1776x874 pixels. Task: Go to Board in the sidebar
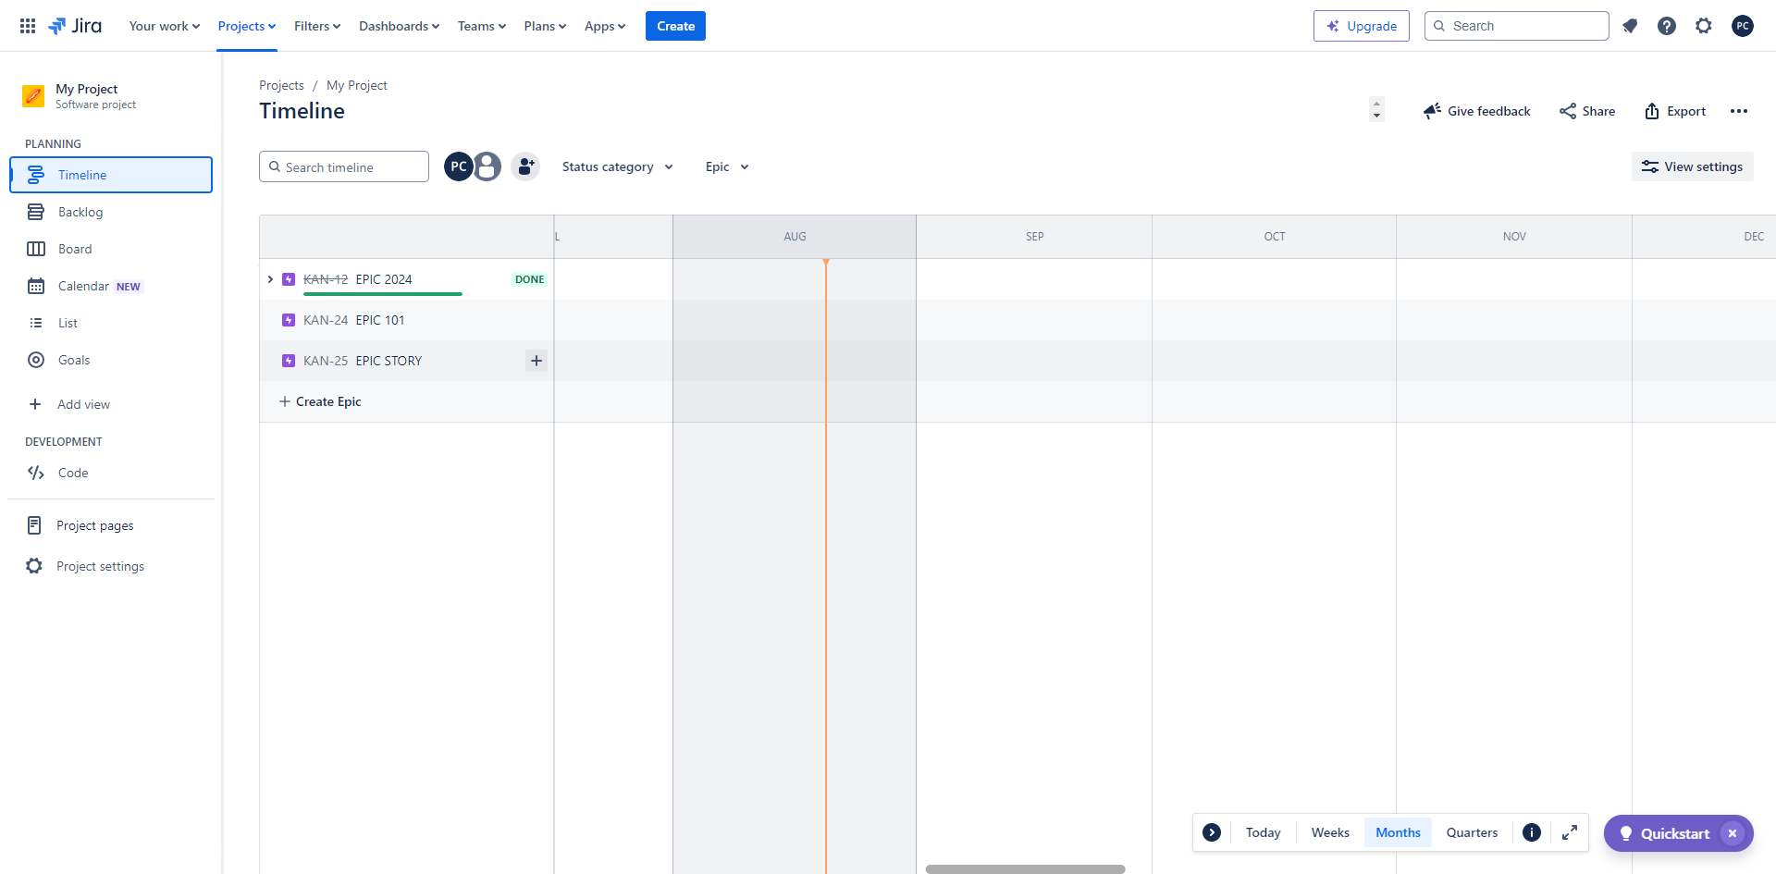(111, 249)
